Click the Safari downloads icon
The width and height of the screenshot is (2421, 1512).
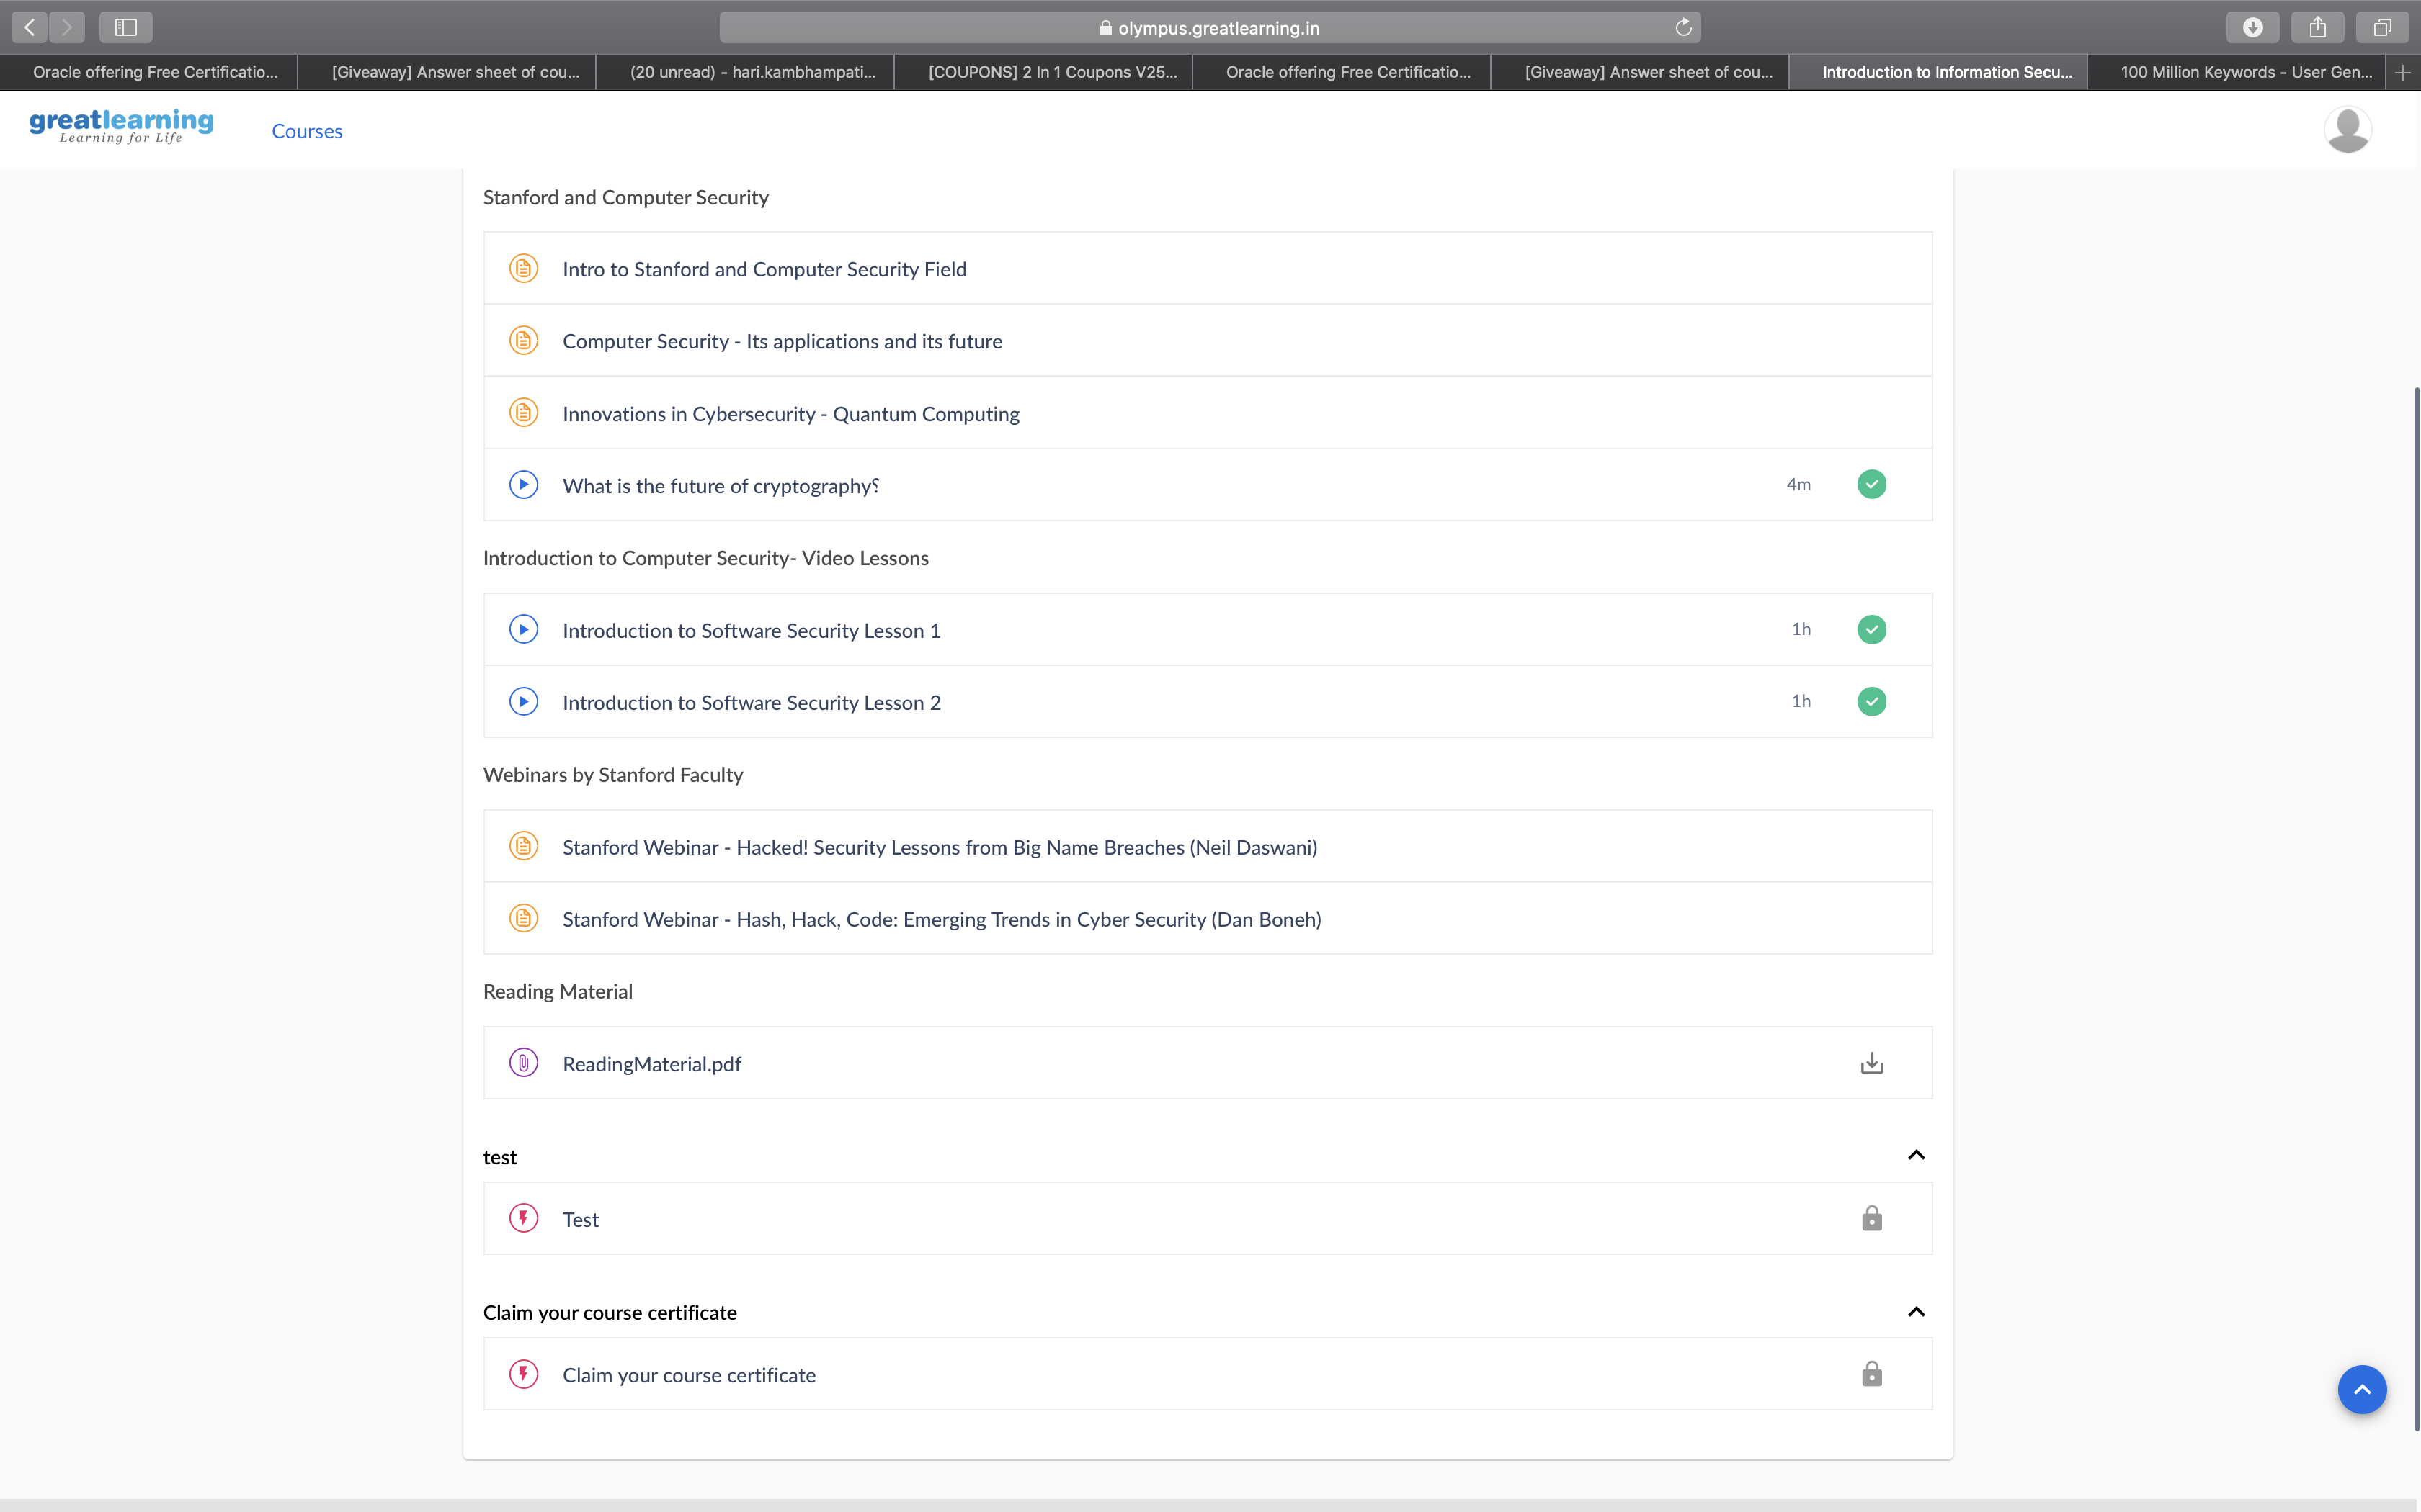pos(2252,28)
